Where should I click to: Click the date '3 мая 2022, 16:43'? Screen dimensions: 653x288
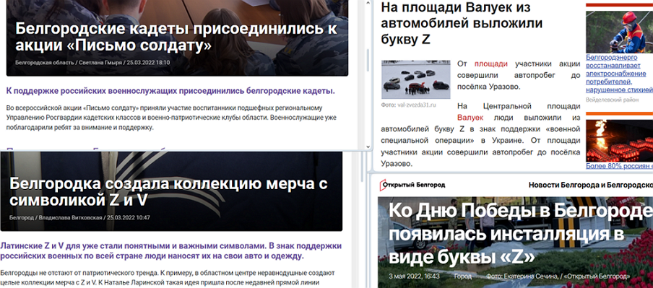tap(413, 276)
